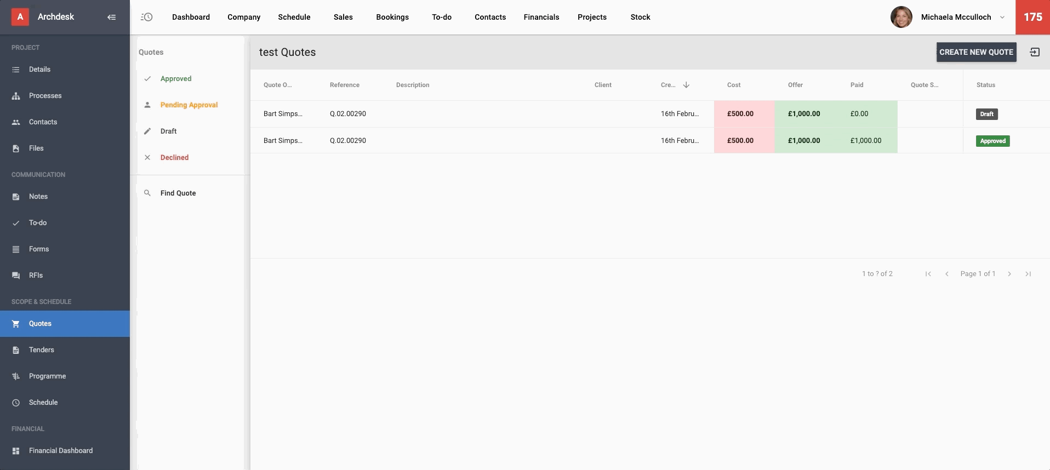Click the red 175 notifications counter
This screenshot has width=1050, height=470.
point(1032,17)
